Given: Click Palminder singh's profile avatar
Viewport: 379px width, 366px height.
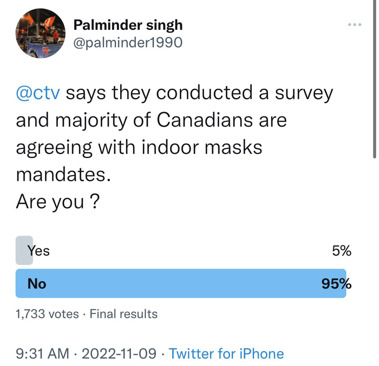Looking at the screenshot, I should (x=40, y=35).
